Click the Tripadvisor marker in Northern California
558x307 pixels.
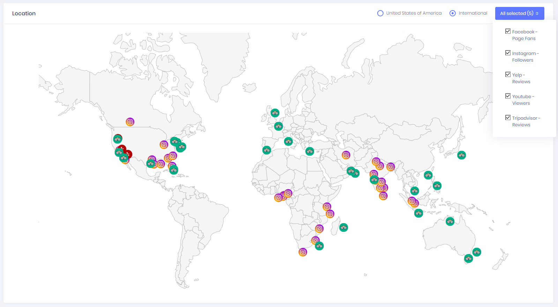(118, 139)
